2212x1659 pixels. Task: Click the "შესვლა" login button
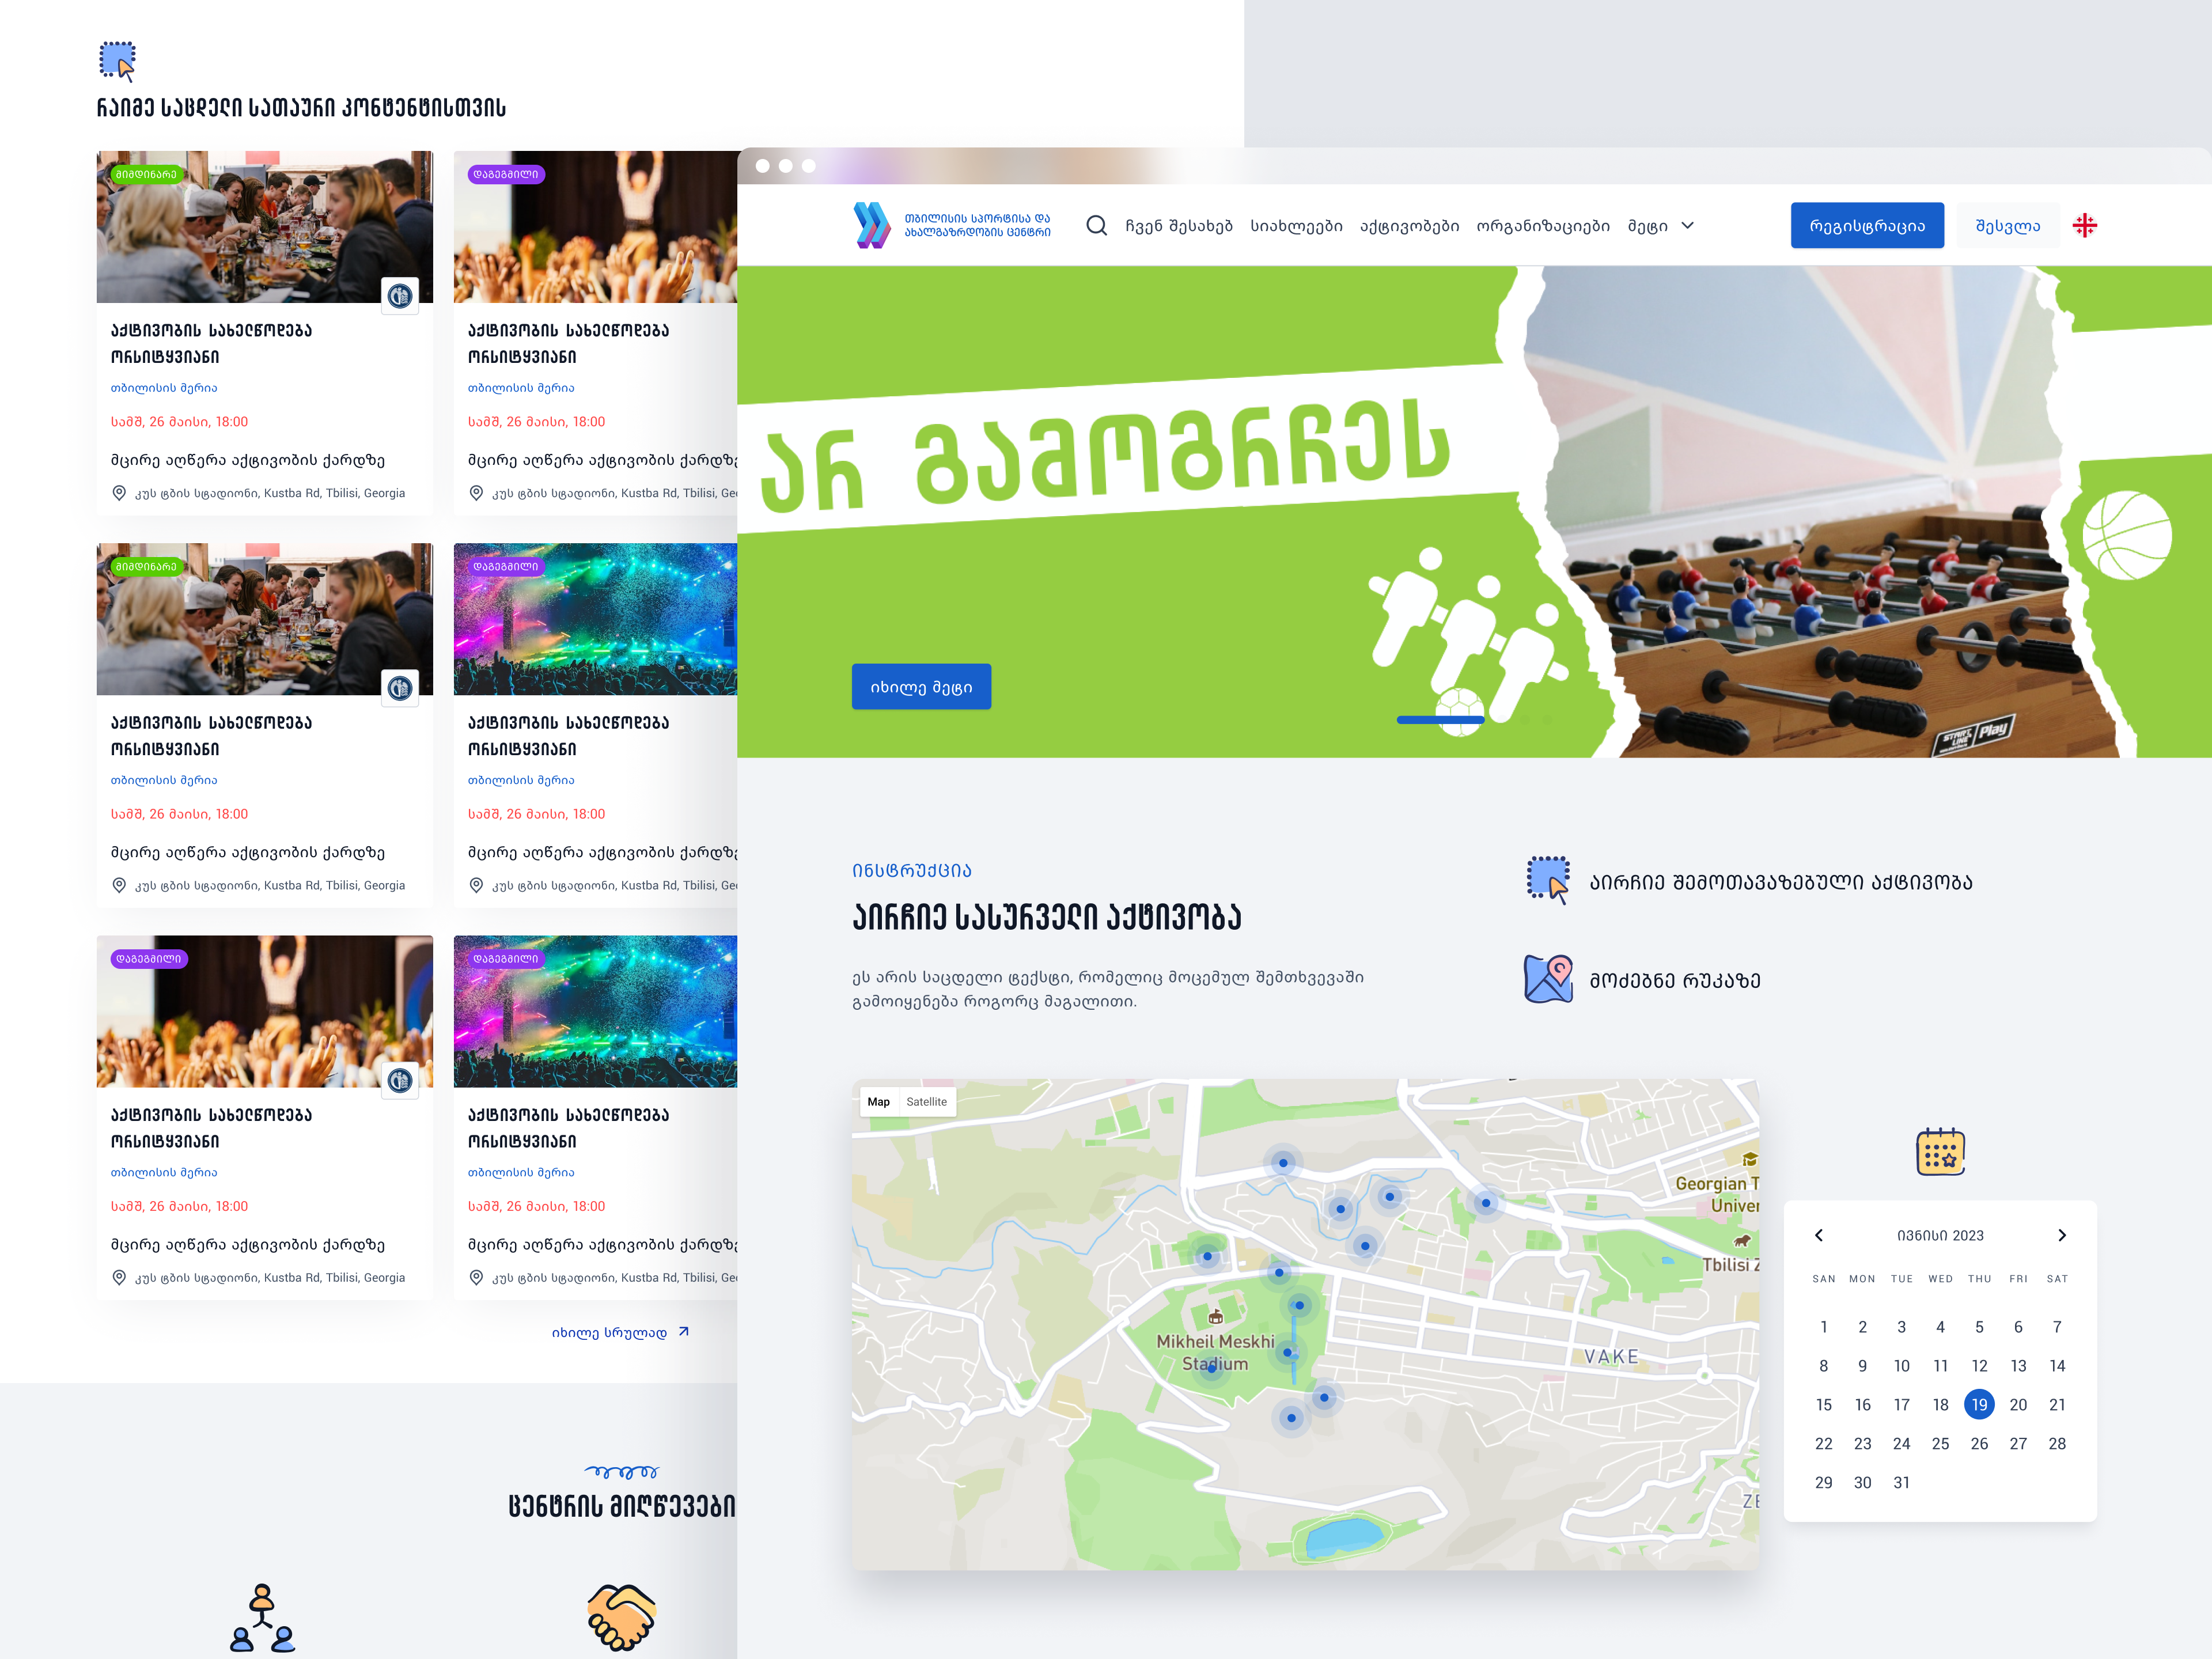[x=2007, y=225]
